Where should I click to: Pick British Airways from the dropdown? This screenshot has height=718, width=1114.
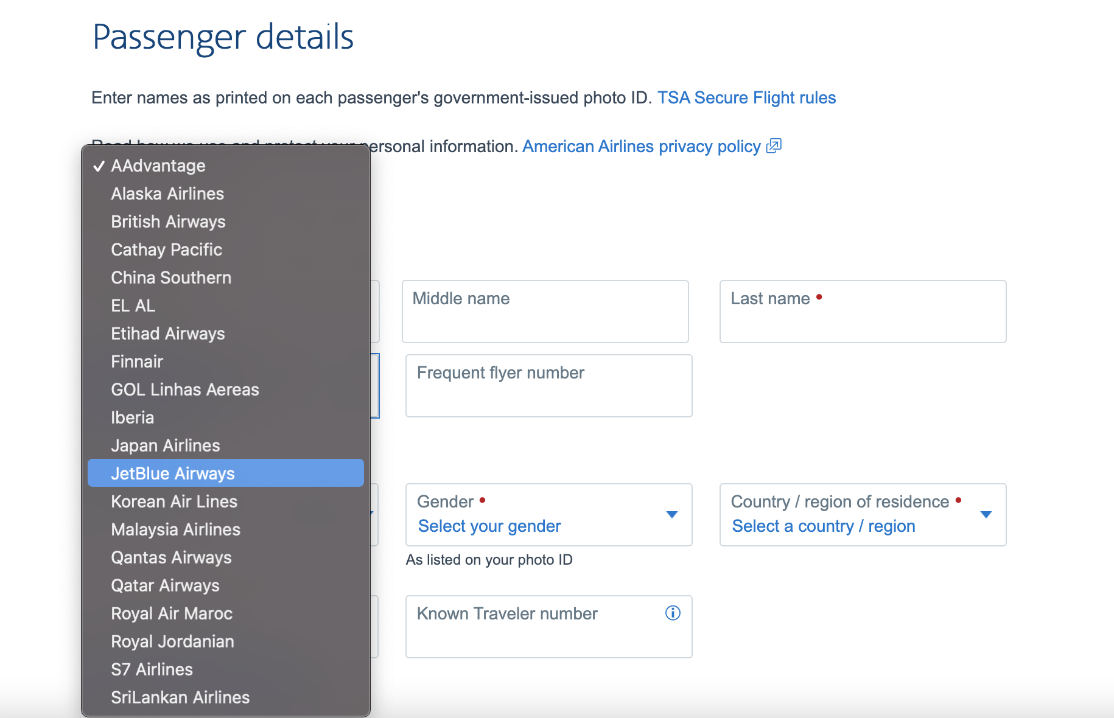click(x=168, y=221)
